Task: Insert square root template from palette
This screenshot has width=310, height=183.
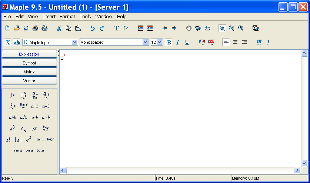Action: coord(34,129)
